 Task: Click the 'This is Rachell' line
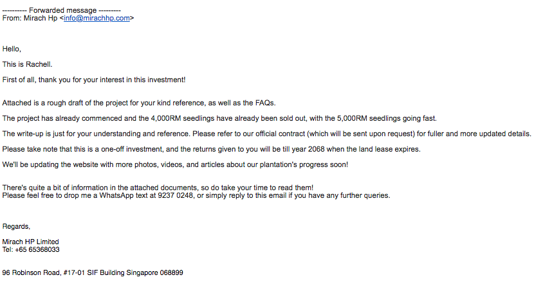27,64
